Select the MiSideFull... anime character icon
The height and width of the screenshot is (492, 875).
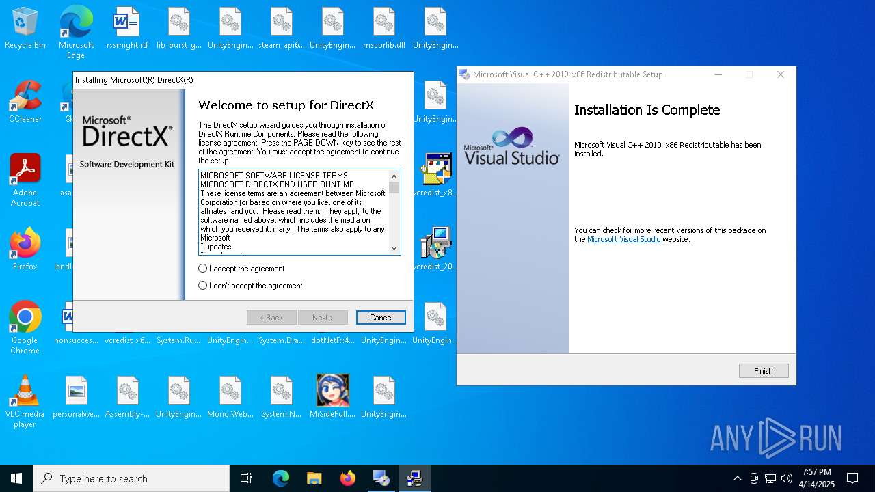point(333,397)
